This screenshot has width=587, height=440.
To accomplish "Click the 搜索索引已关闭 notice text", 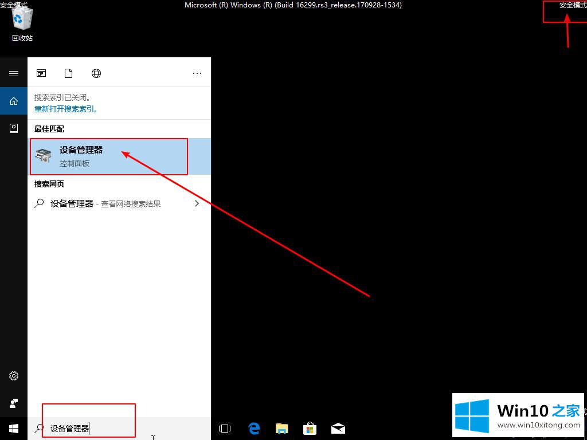I will (x=62, y=97).
